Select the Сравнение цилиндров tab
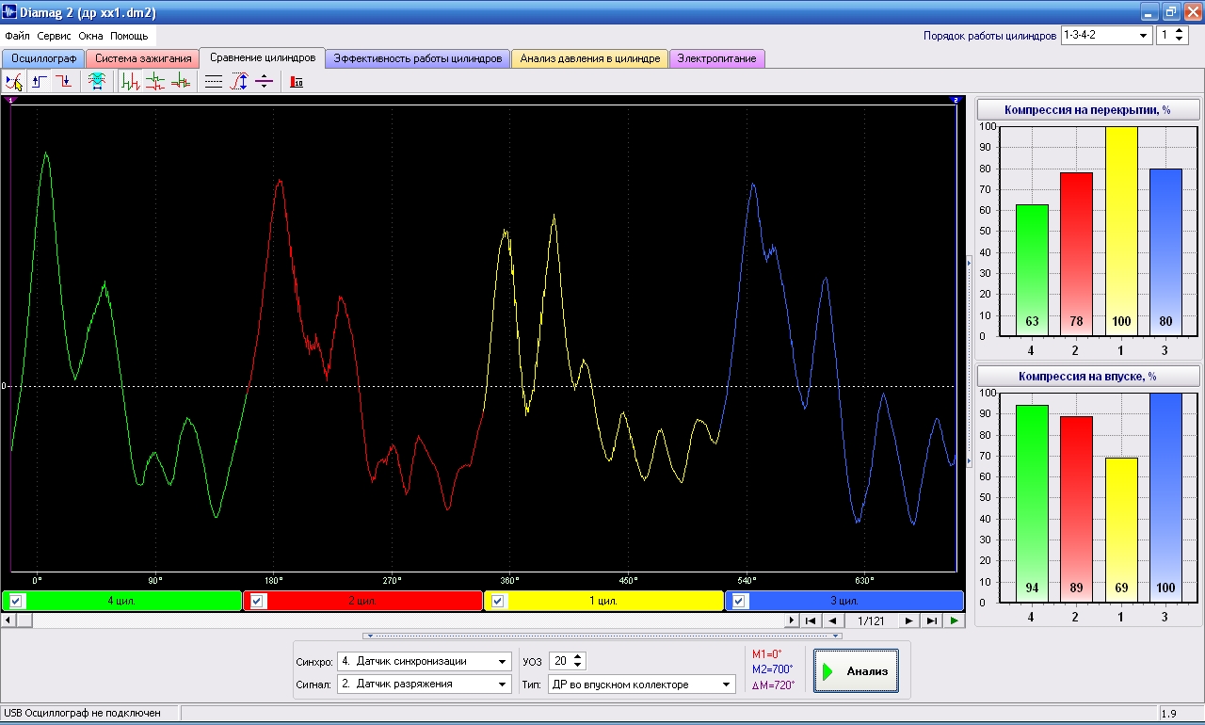The image size is (1205, 725). coord(263,56)
